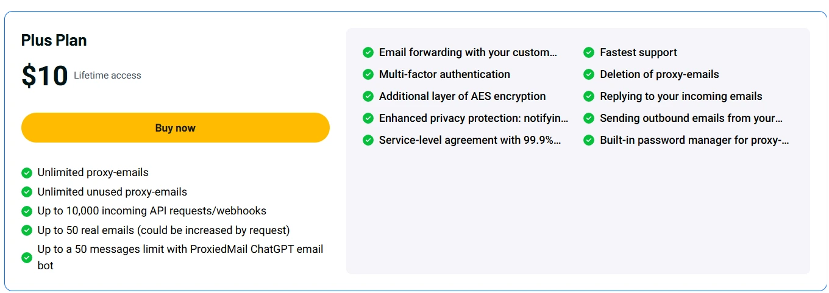
Task: Click check icon next to Replying to incoming emails
Action: [589, 96]
